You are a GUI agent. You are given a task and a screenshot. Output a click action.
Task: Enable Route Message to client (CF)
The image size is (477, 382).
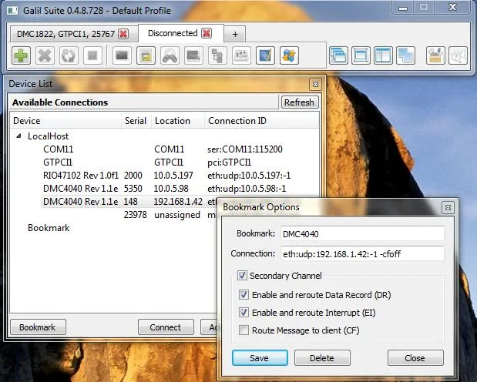pos(244,330)
